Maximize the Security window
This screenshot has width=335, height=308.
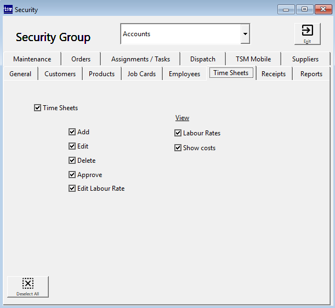click(x=304, y=9)
